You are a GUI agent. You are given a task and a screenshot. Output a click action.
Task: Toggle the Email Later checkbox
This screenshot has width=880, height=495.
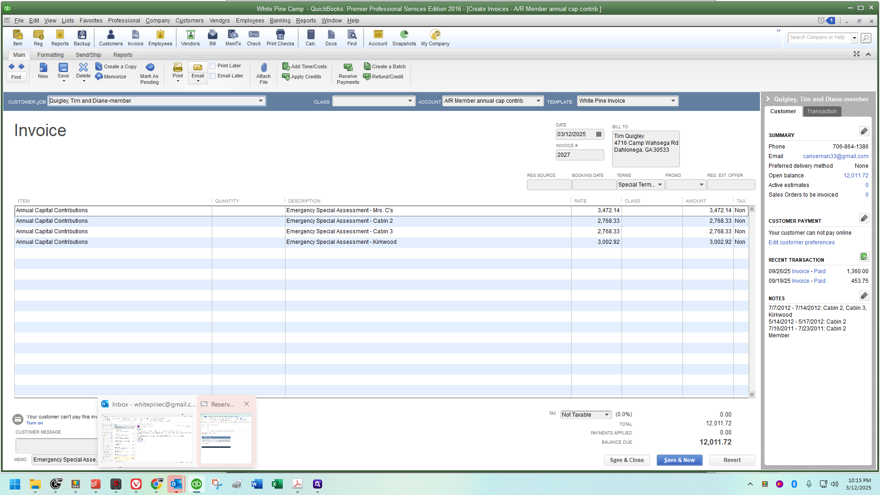(213, 76)
